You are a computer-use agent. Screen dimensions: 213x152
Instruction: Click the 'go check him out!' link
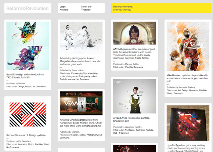pos(187,80)
